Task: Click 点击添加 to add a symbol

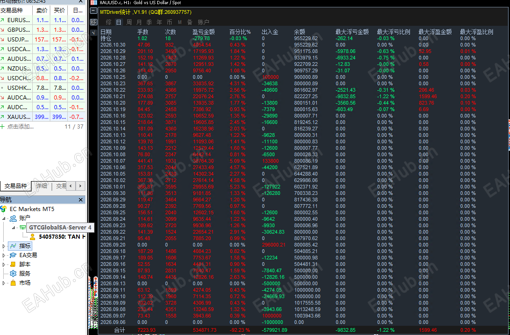Action: point(20,126)
